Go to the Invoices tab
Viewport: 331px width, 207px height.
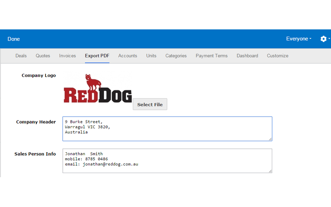[x=67, y=56]
